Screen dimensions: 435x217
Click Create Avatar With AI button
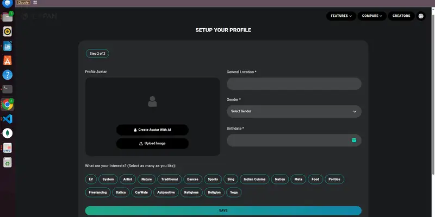click(x=152, y=130)
